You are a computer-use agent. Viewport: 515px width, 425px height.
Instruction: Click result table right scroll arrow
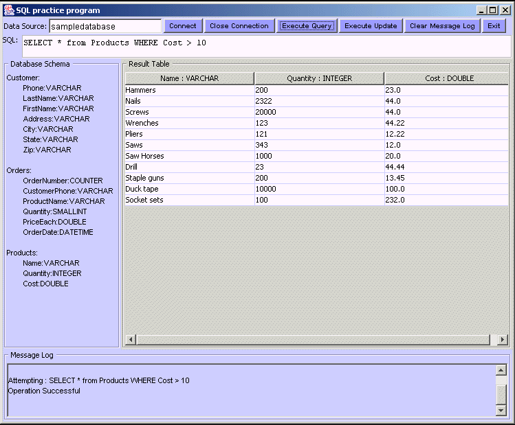coord(502,340)
